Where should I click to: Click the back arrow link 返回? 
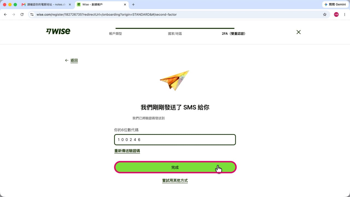point(71,60)
